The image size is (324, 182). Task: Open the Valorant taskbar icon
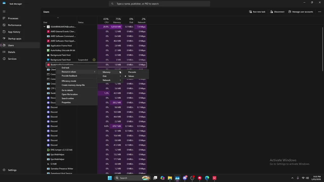pos(214,178)
